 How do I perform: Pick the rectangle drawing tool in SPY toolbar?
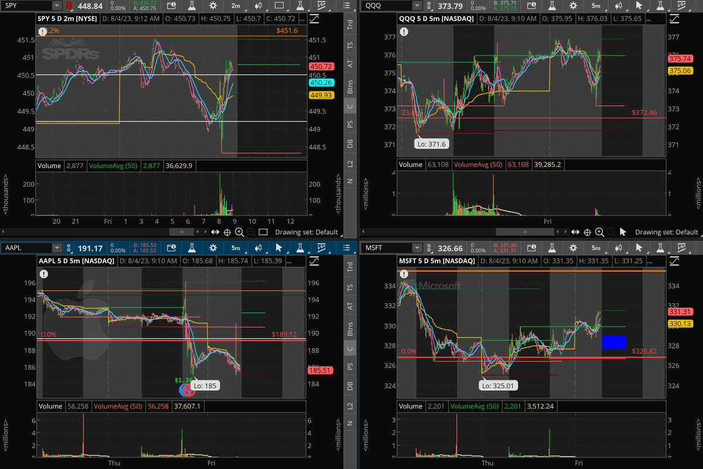(x=280, y=6)
